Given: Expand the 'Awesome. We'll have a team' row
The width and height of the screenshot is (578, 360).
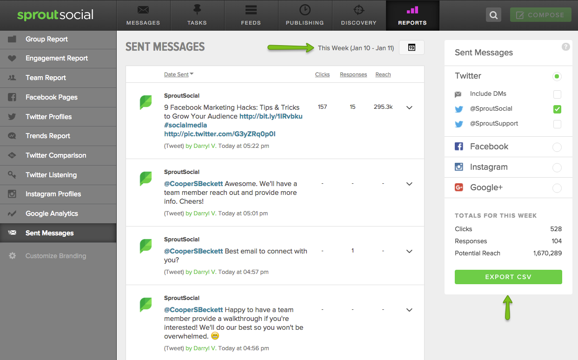Looking at the screenshot, I should (x=409, y=184).
